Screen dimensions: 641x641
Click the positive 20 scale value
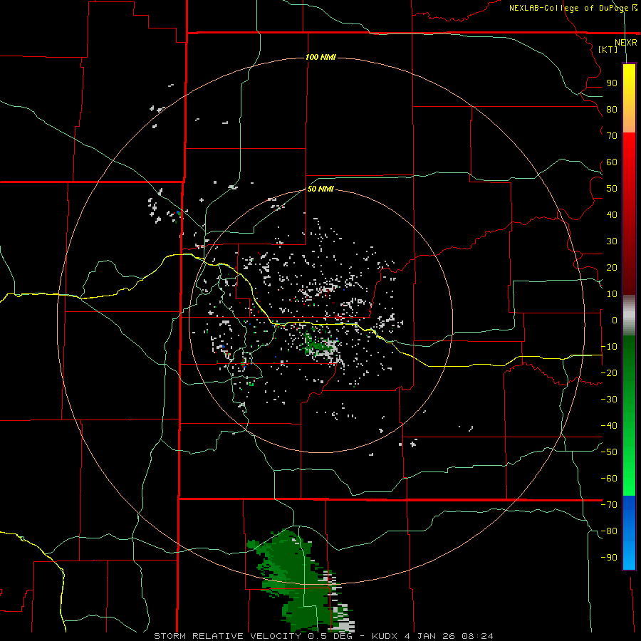click(x=612, y=268)
